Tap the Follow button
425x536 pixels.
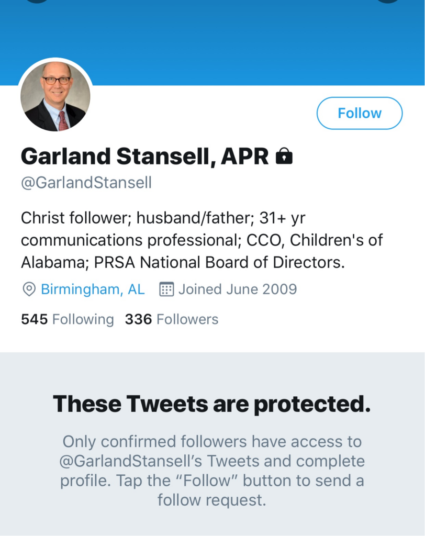point(360,113)
